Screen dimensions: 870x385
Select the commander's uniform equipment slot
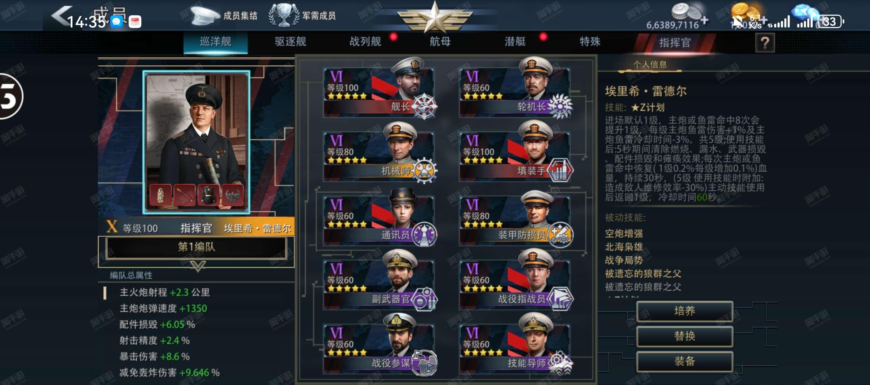click(208, 195)
